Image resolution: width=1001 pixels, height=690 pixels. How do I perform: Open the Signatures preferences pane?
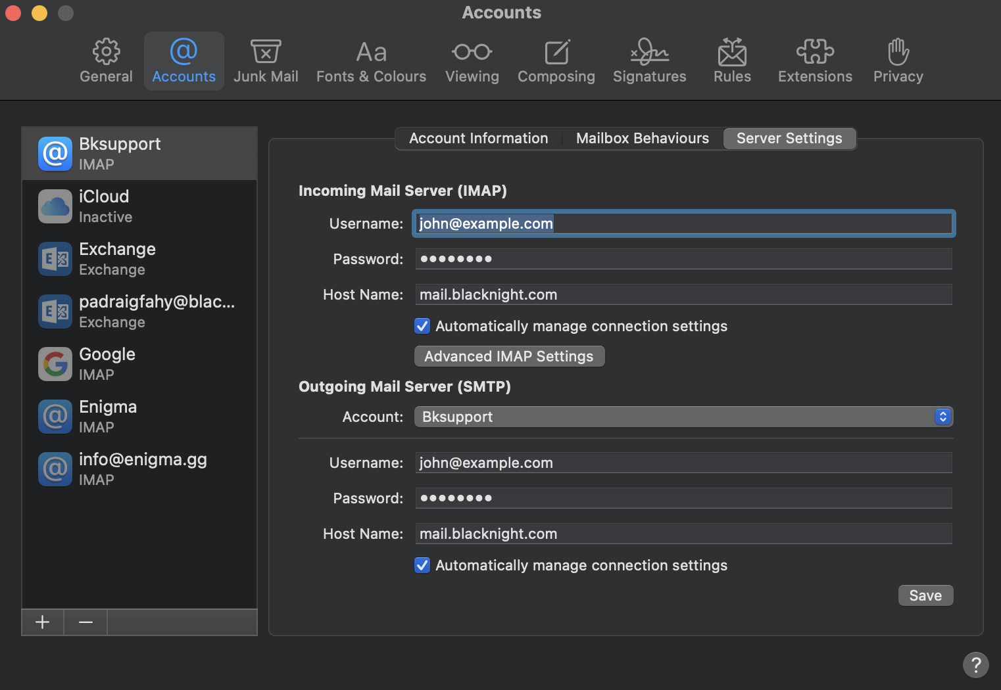(x=649, y=61)
